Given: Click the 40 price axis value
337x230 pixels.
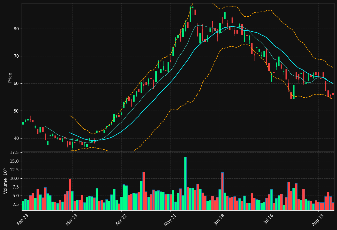Looking at the screenshot, I should point(16,138).
